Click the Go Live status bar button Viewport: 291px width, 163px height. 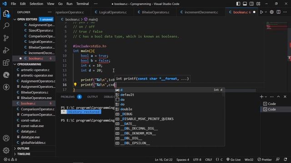[233, 159]
